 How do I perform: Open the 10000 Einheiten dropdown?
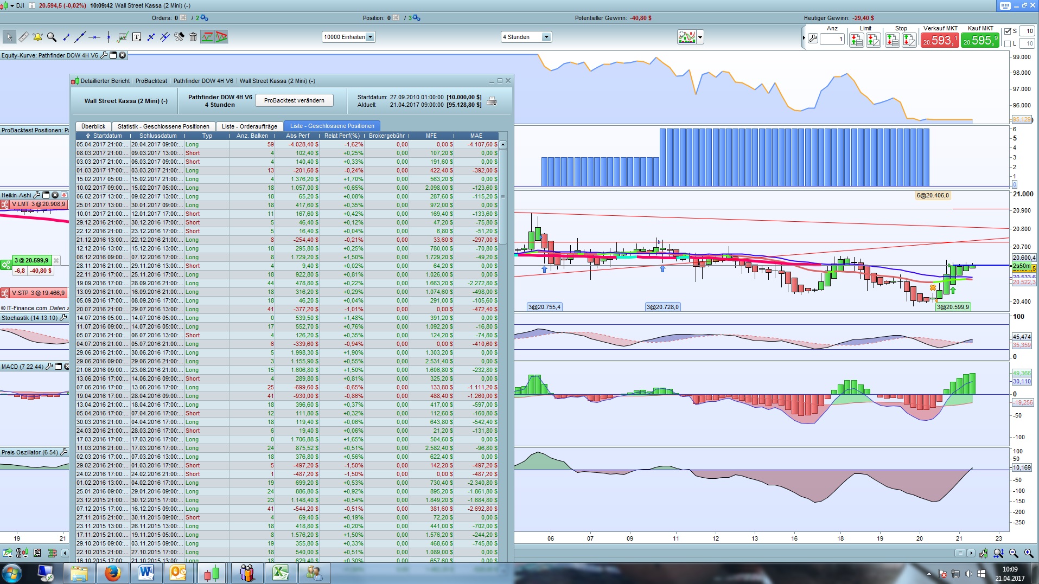[x=370, y=37]
